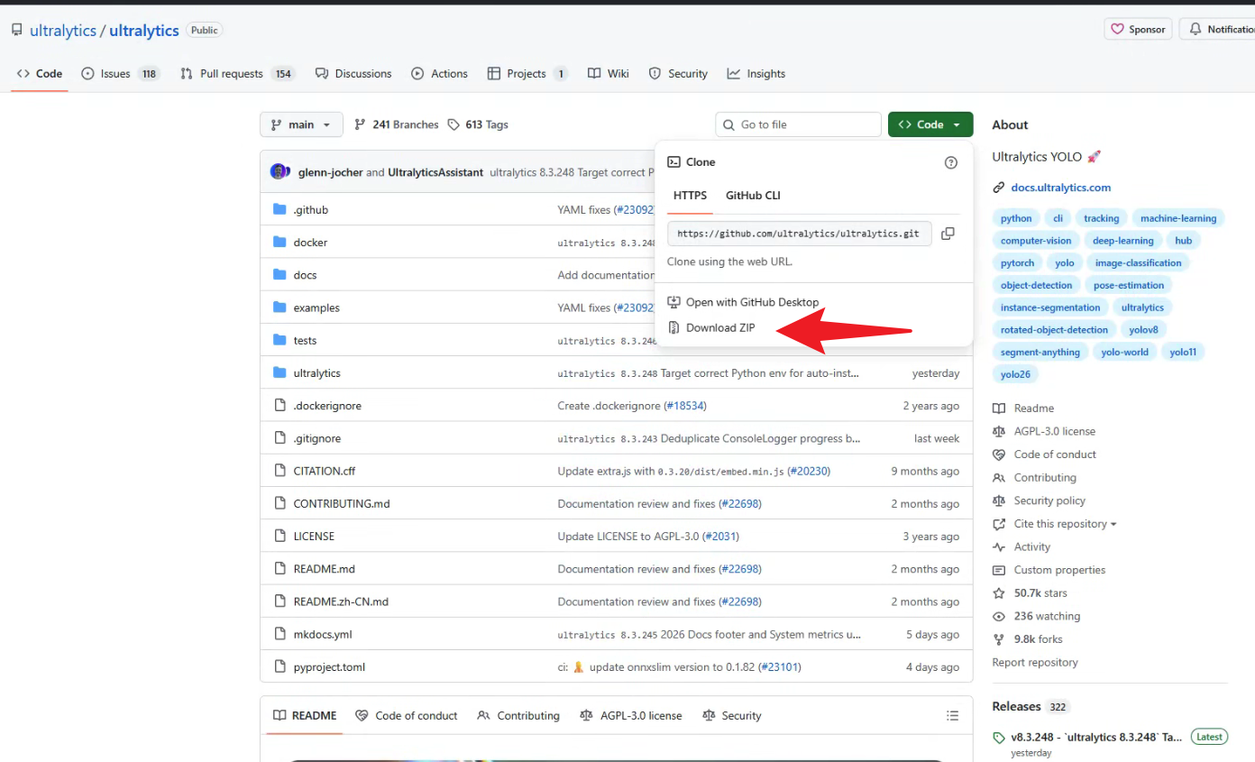
Task: Switch to the GitHub CLI clone tab
Action: [x=753, y=196]
